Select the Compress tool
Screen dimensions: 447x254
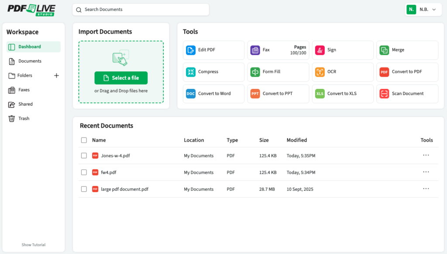point(213,72)
